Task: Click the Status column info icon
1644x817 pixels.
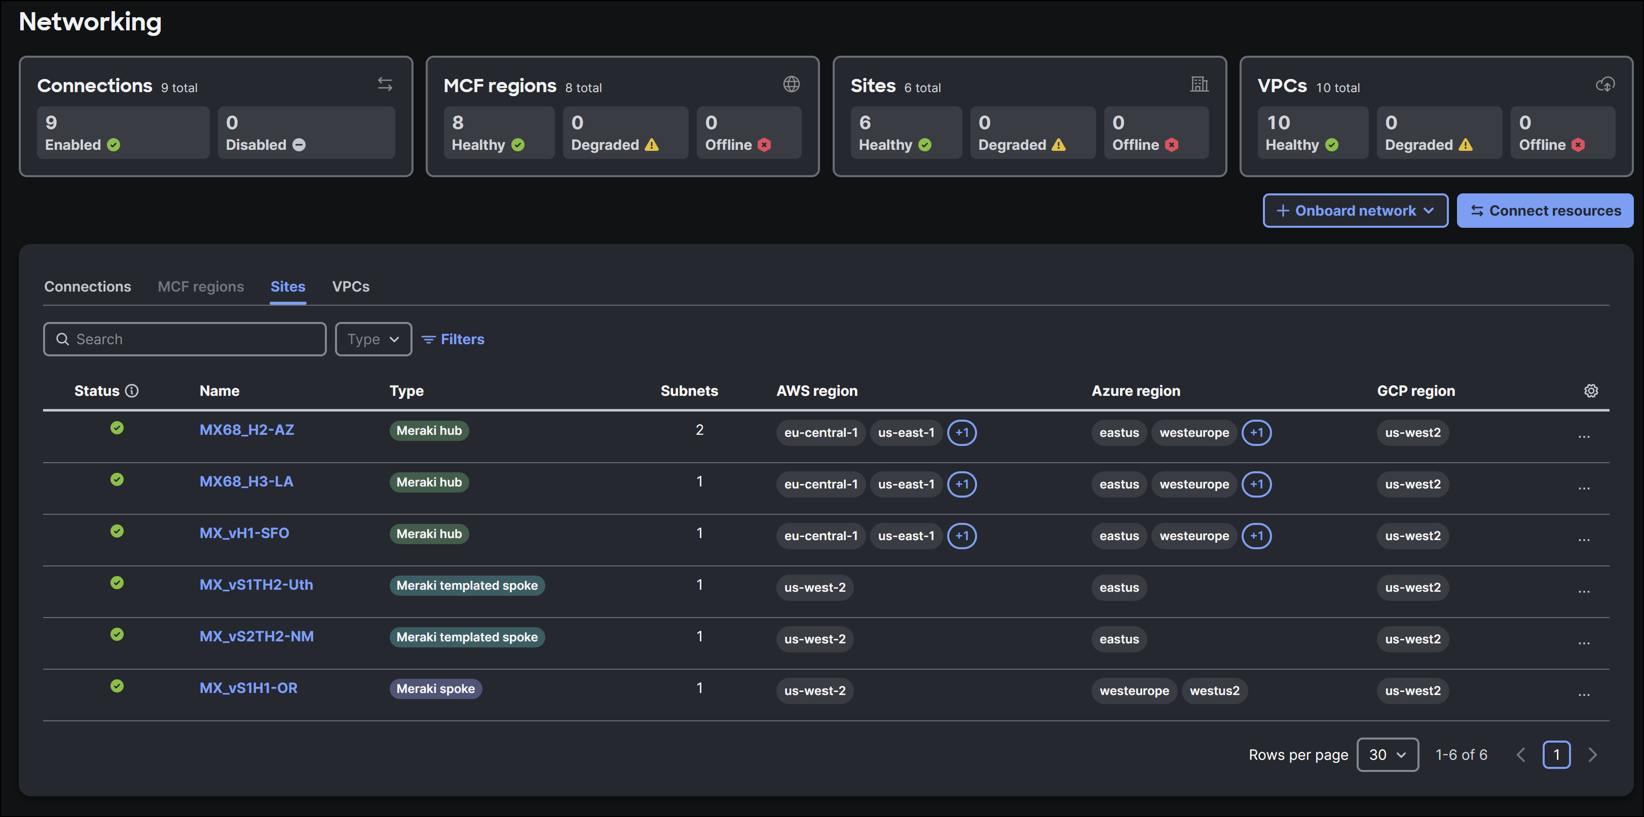Action: (131, 391)
